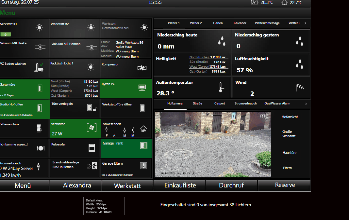The height and width of the screenshot is (220, 349).
Task: Click the Anwesenheit house icon
Action: [x=143, y=129]
